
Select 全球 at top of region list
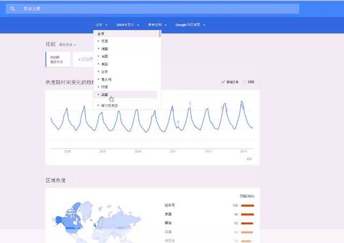103,34
